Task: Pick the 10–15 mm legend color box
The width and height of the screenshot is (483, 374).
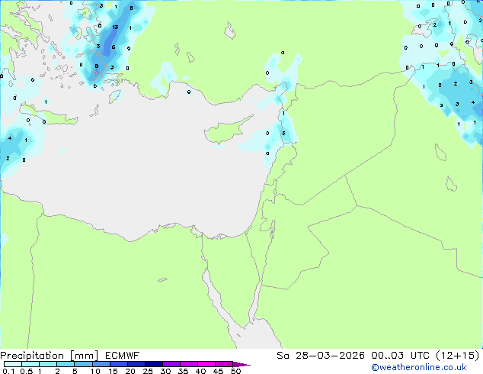Action: 101,364
